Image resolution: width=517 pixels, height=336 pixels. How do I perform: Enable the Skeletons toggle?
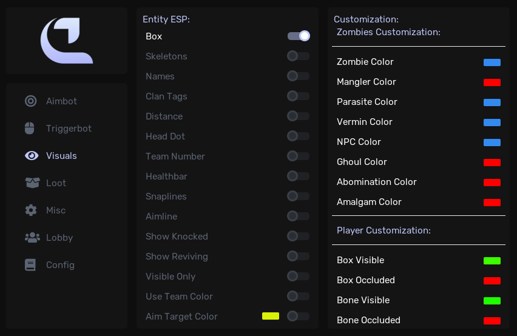pyautogui.click(x=298, y=56)
